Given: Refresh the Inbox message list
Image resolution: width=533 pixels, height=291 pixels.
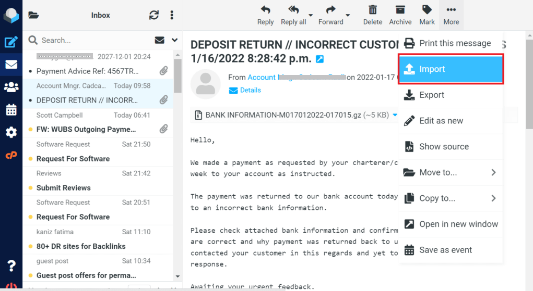Looking at the screenshot, I should [x=154, y=15].
